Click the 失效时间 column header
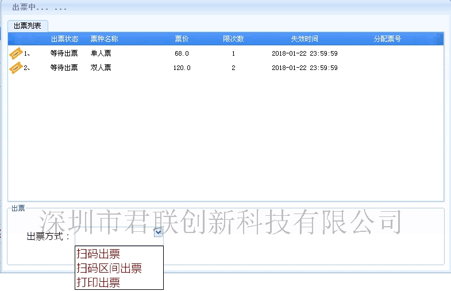The width and height of the screenshot is (451, 291). [x=304, y=39]
